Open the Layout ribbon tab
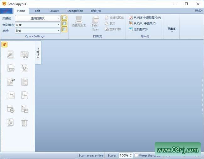 pos(54,11)
